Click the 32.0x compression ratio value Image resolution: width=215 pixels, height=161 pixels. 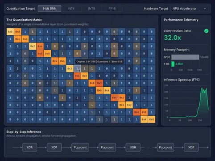tap(172, 38)
